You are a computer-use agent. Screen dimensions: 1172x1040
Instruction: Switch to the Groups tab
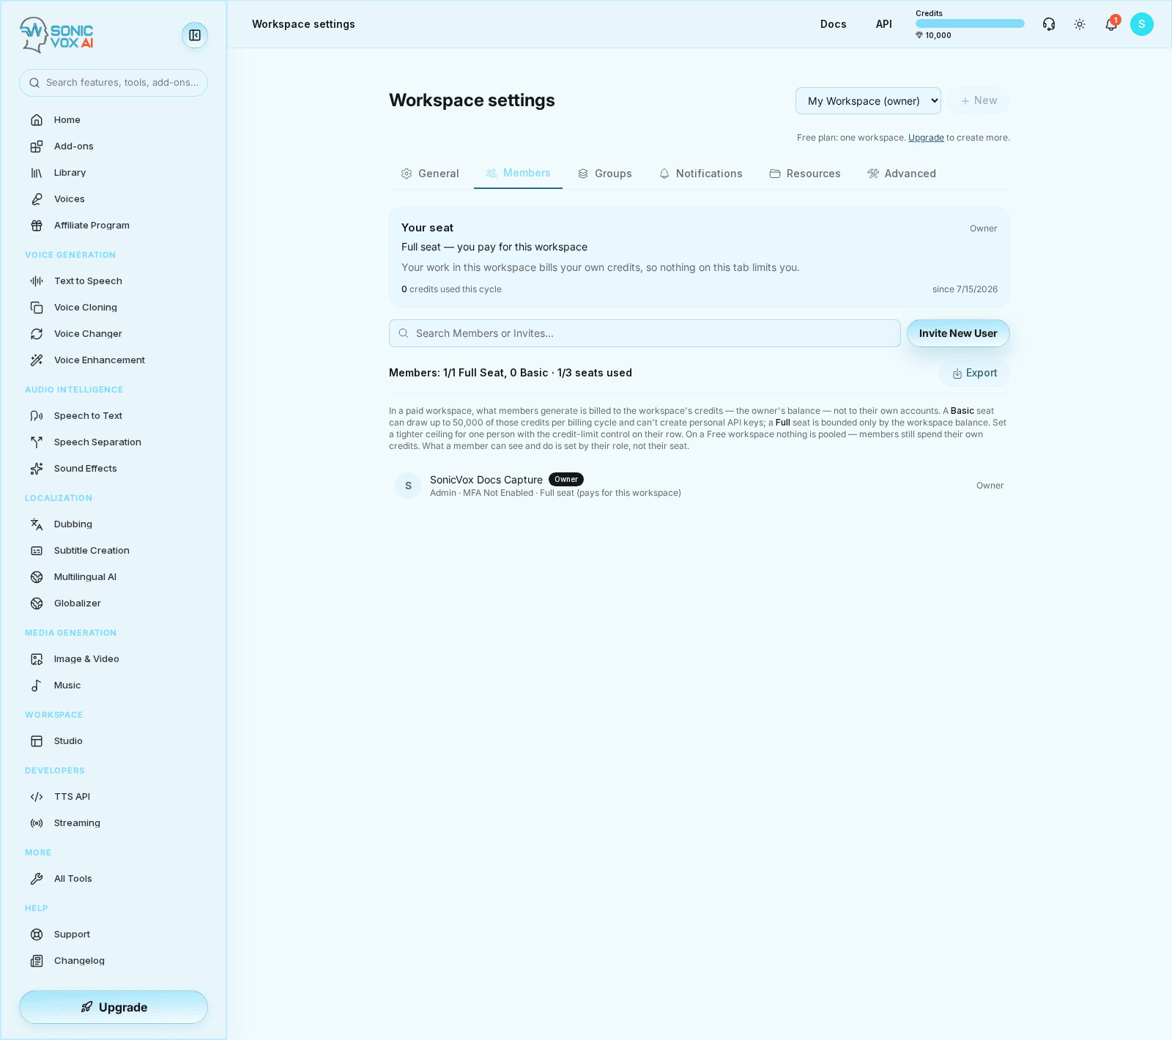(x=604, y=174)
